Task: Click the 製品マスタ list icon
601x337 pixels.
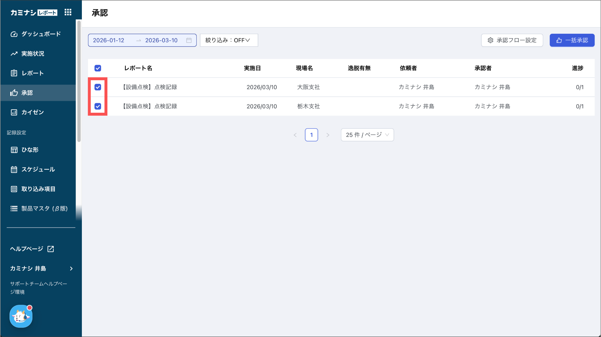Action: tap(14, 208)
